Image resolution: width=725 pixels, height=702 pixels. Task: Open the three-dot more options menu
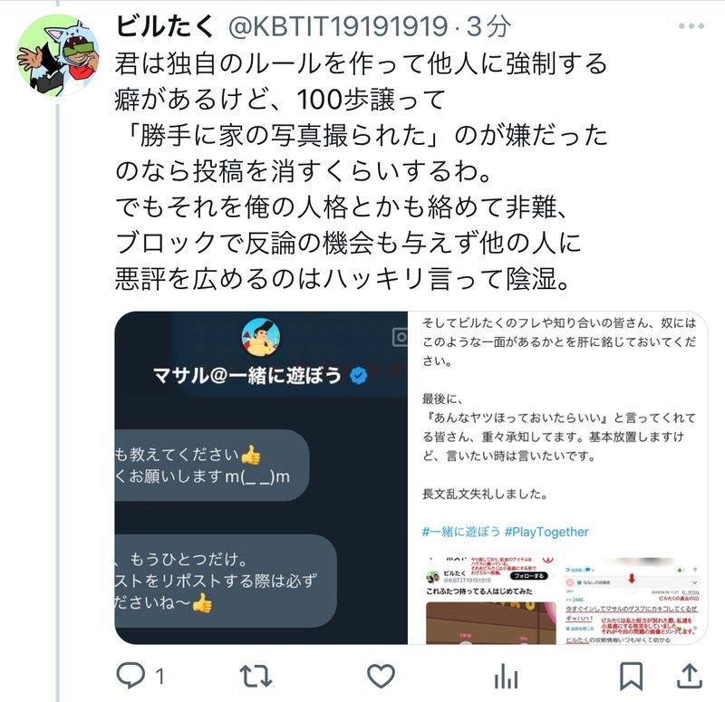691,26
